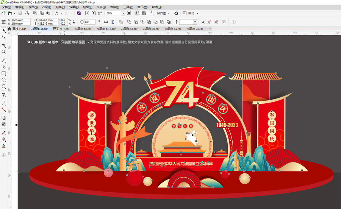Select the Shape edit tool
The width and height of the screenshot is (341, 209).
(3, 37)
